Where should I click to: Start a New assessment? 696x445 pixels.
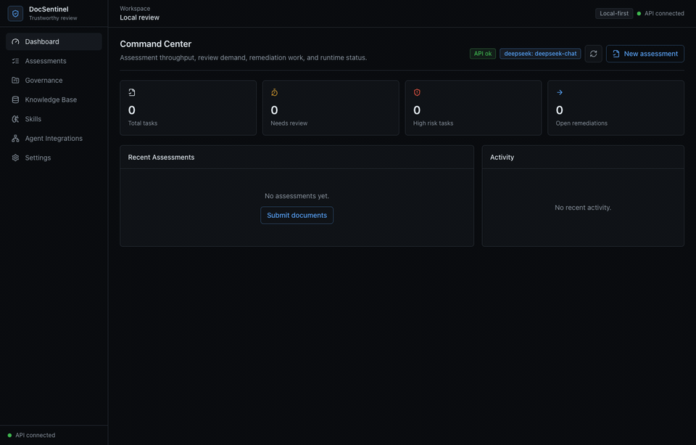tap(645, 54)
